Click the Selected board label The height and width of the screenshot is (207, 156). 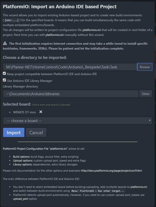coord(17,104)
